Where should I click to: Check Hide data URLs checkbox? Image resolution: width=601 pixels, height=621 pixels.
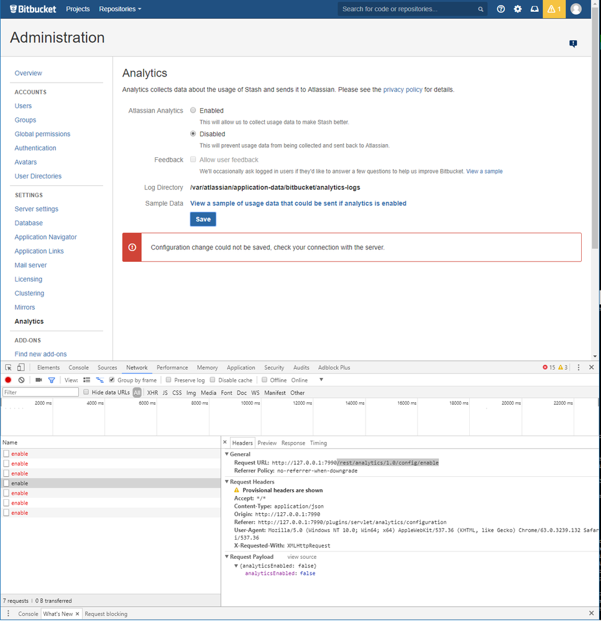pos(86,392)
